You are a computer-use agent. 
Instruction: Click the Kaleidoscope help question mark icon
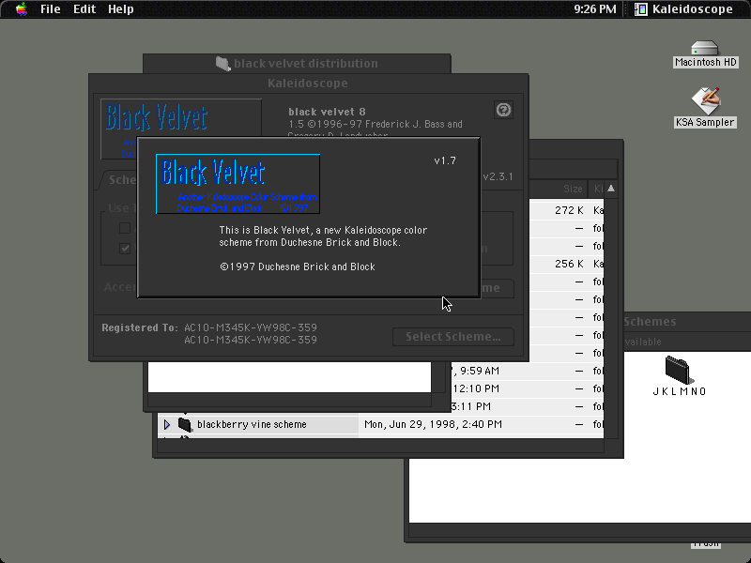pyautogui.click(x=503, y=110)
